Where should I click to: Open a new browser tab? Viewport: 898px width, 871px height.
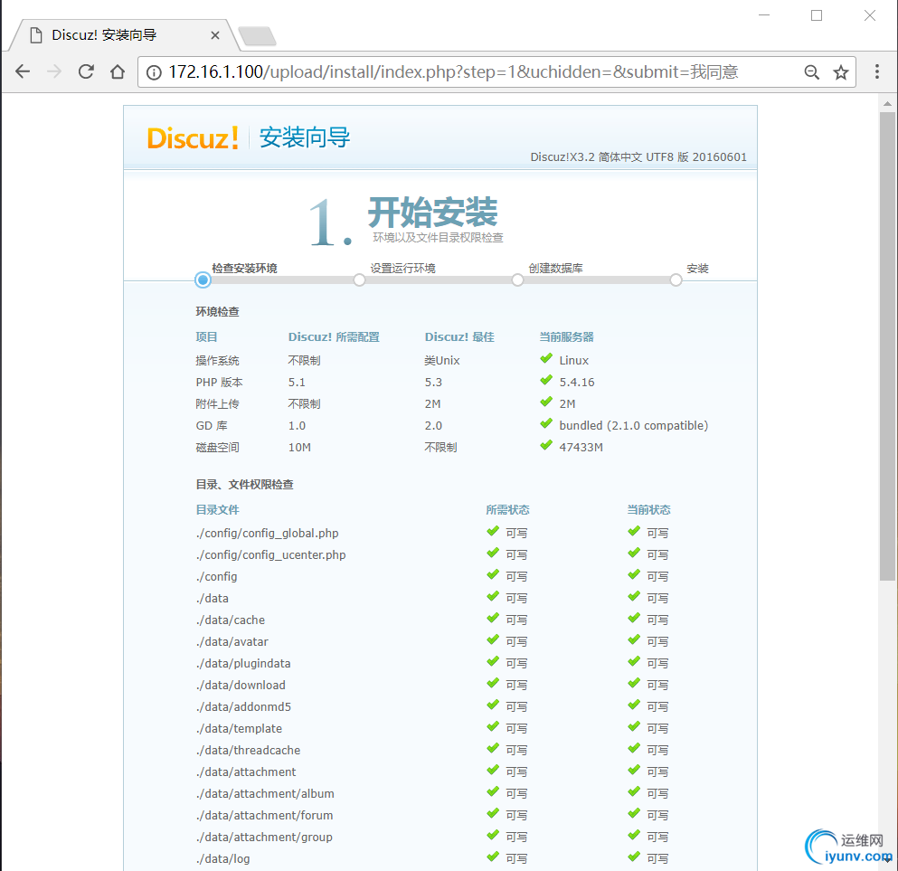pyautogui.click(x=258, y=35)
